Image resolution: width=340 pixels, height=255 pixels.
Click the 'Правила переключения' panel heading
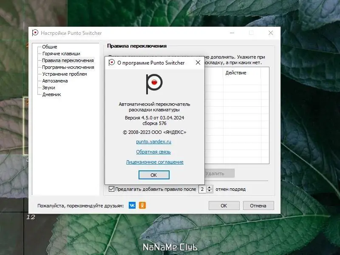(137, 46)
